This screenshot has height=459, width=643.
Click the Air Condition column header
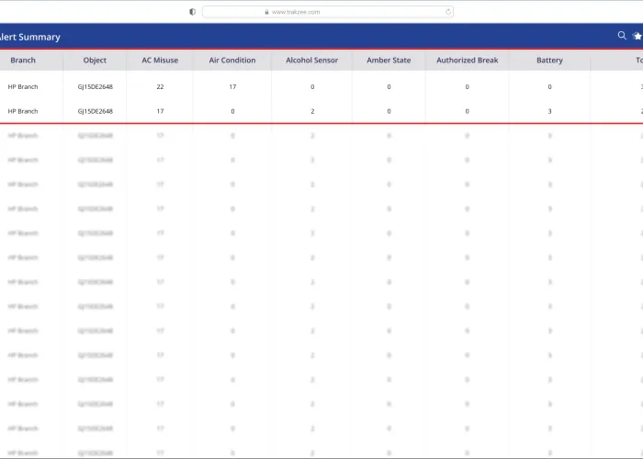232,61
